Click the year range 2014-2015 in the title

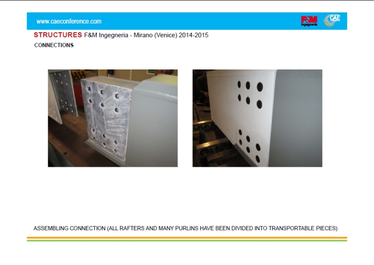194,35
